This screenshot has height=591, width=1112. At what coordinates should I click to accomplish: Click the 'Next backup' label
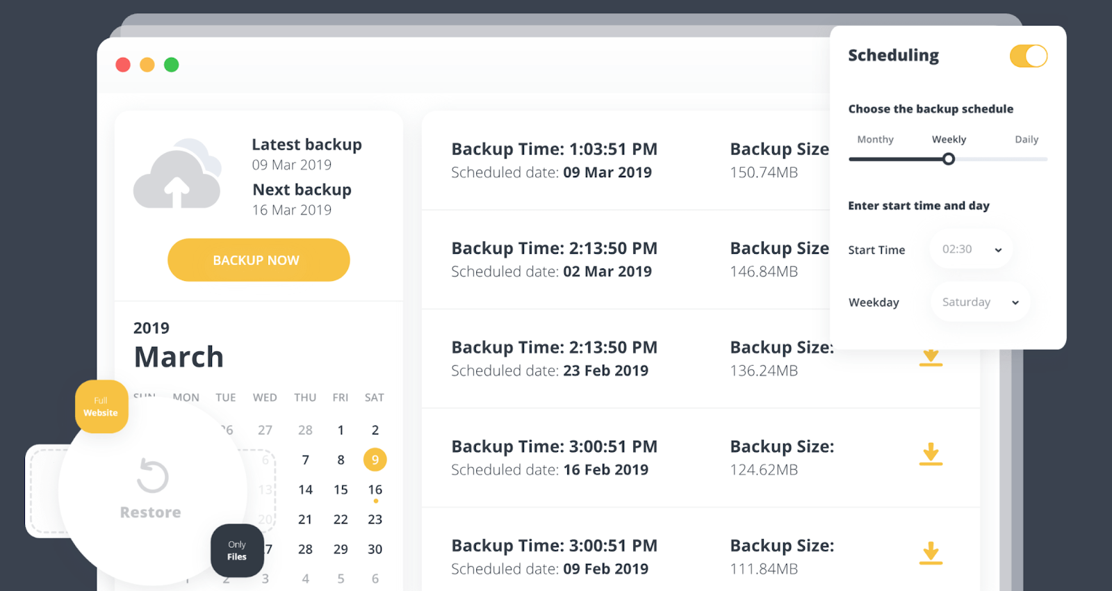(x=302, y=190)
